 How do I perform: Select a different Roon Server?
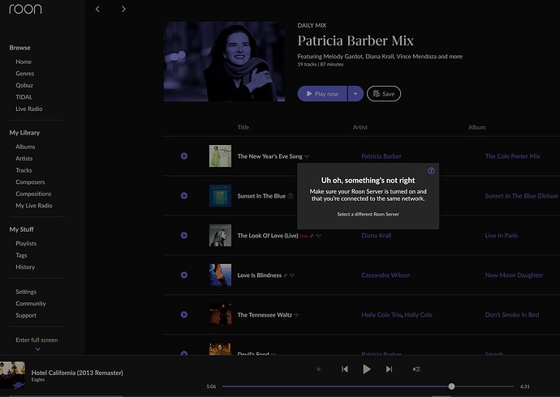[x=368, y=214]
